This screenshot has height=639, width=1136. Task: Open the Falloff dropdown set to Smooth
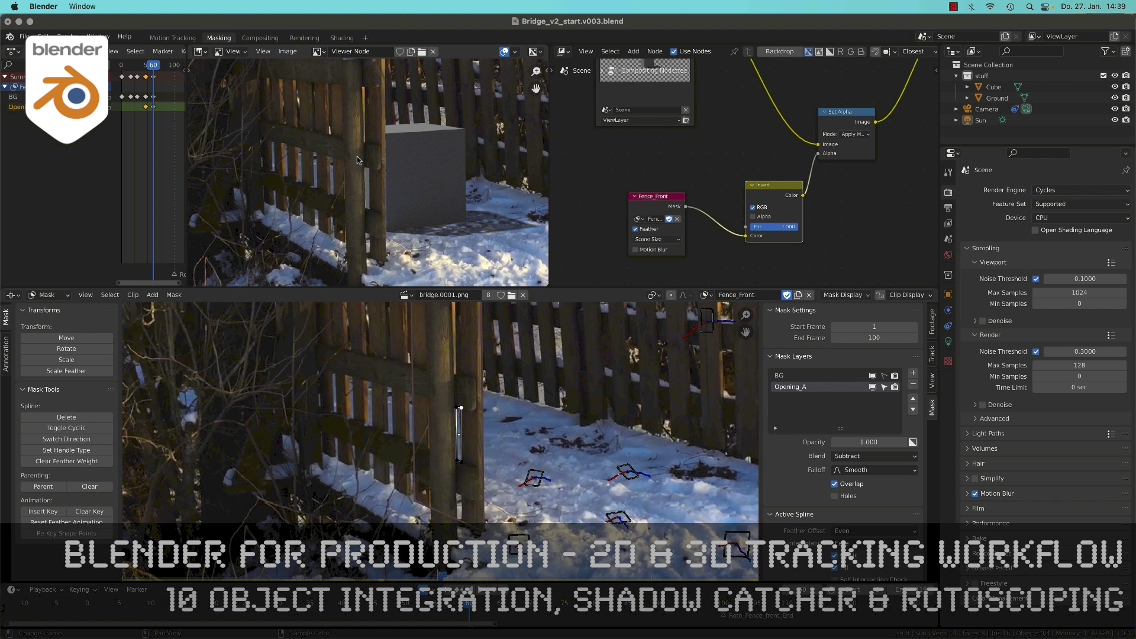tap(874, 470)
